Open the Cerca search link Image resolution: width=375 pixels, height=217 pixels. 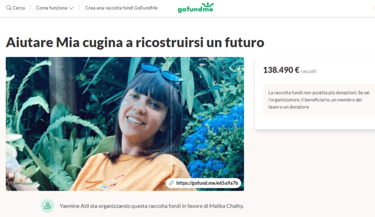point(16,8)
